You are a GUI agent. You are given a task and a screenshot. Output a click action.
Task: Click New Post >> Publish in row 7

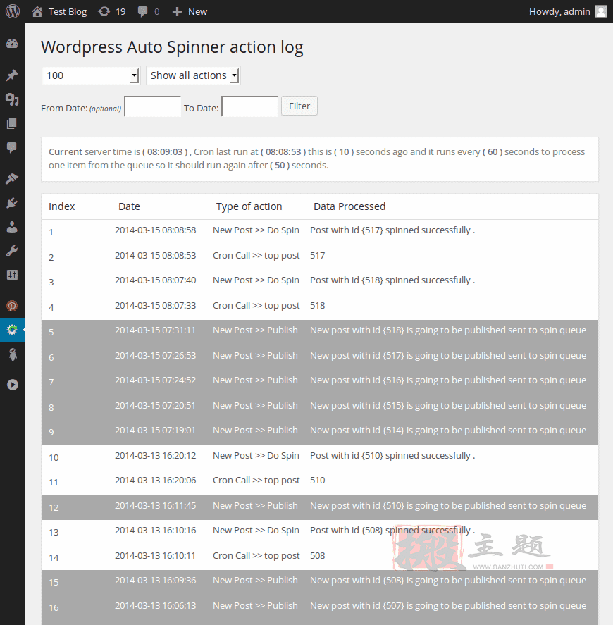coord(255,380)
